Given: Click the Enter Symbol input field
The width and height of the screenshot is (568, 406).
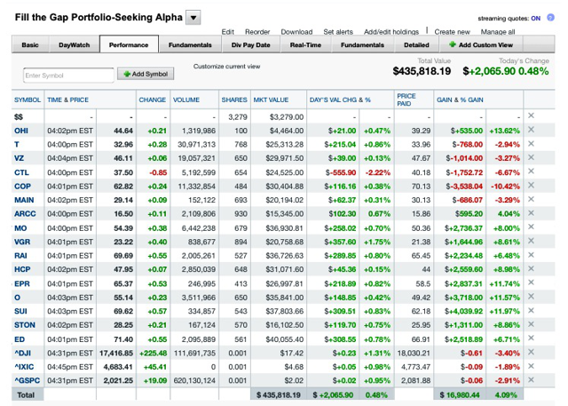Looking at the screenshot, I should tap(69, 76).
